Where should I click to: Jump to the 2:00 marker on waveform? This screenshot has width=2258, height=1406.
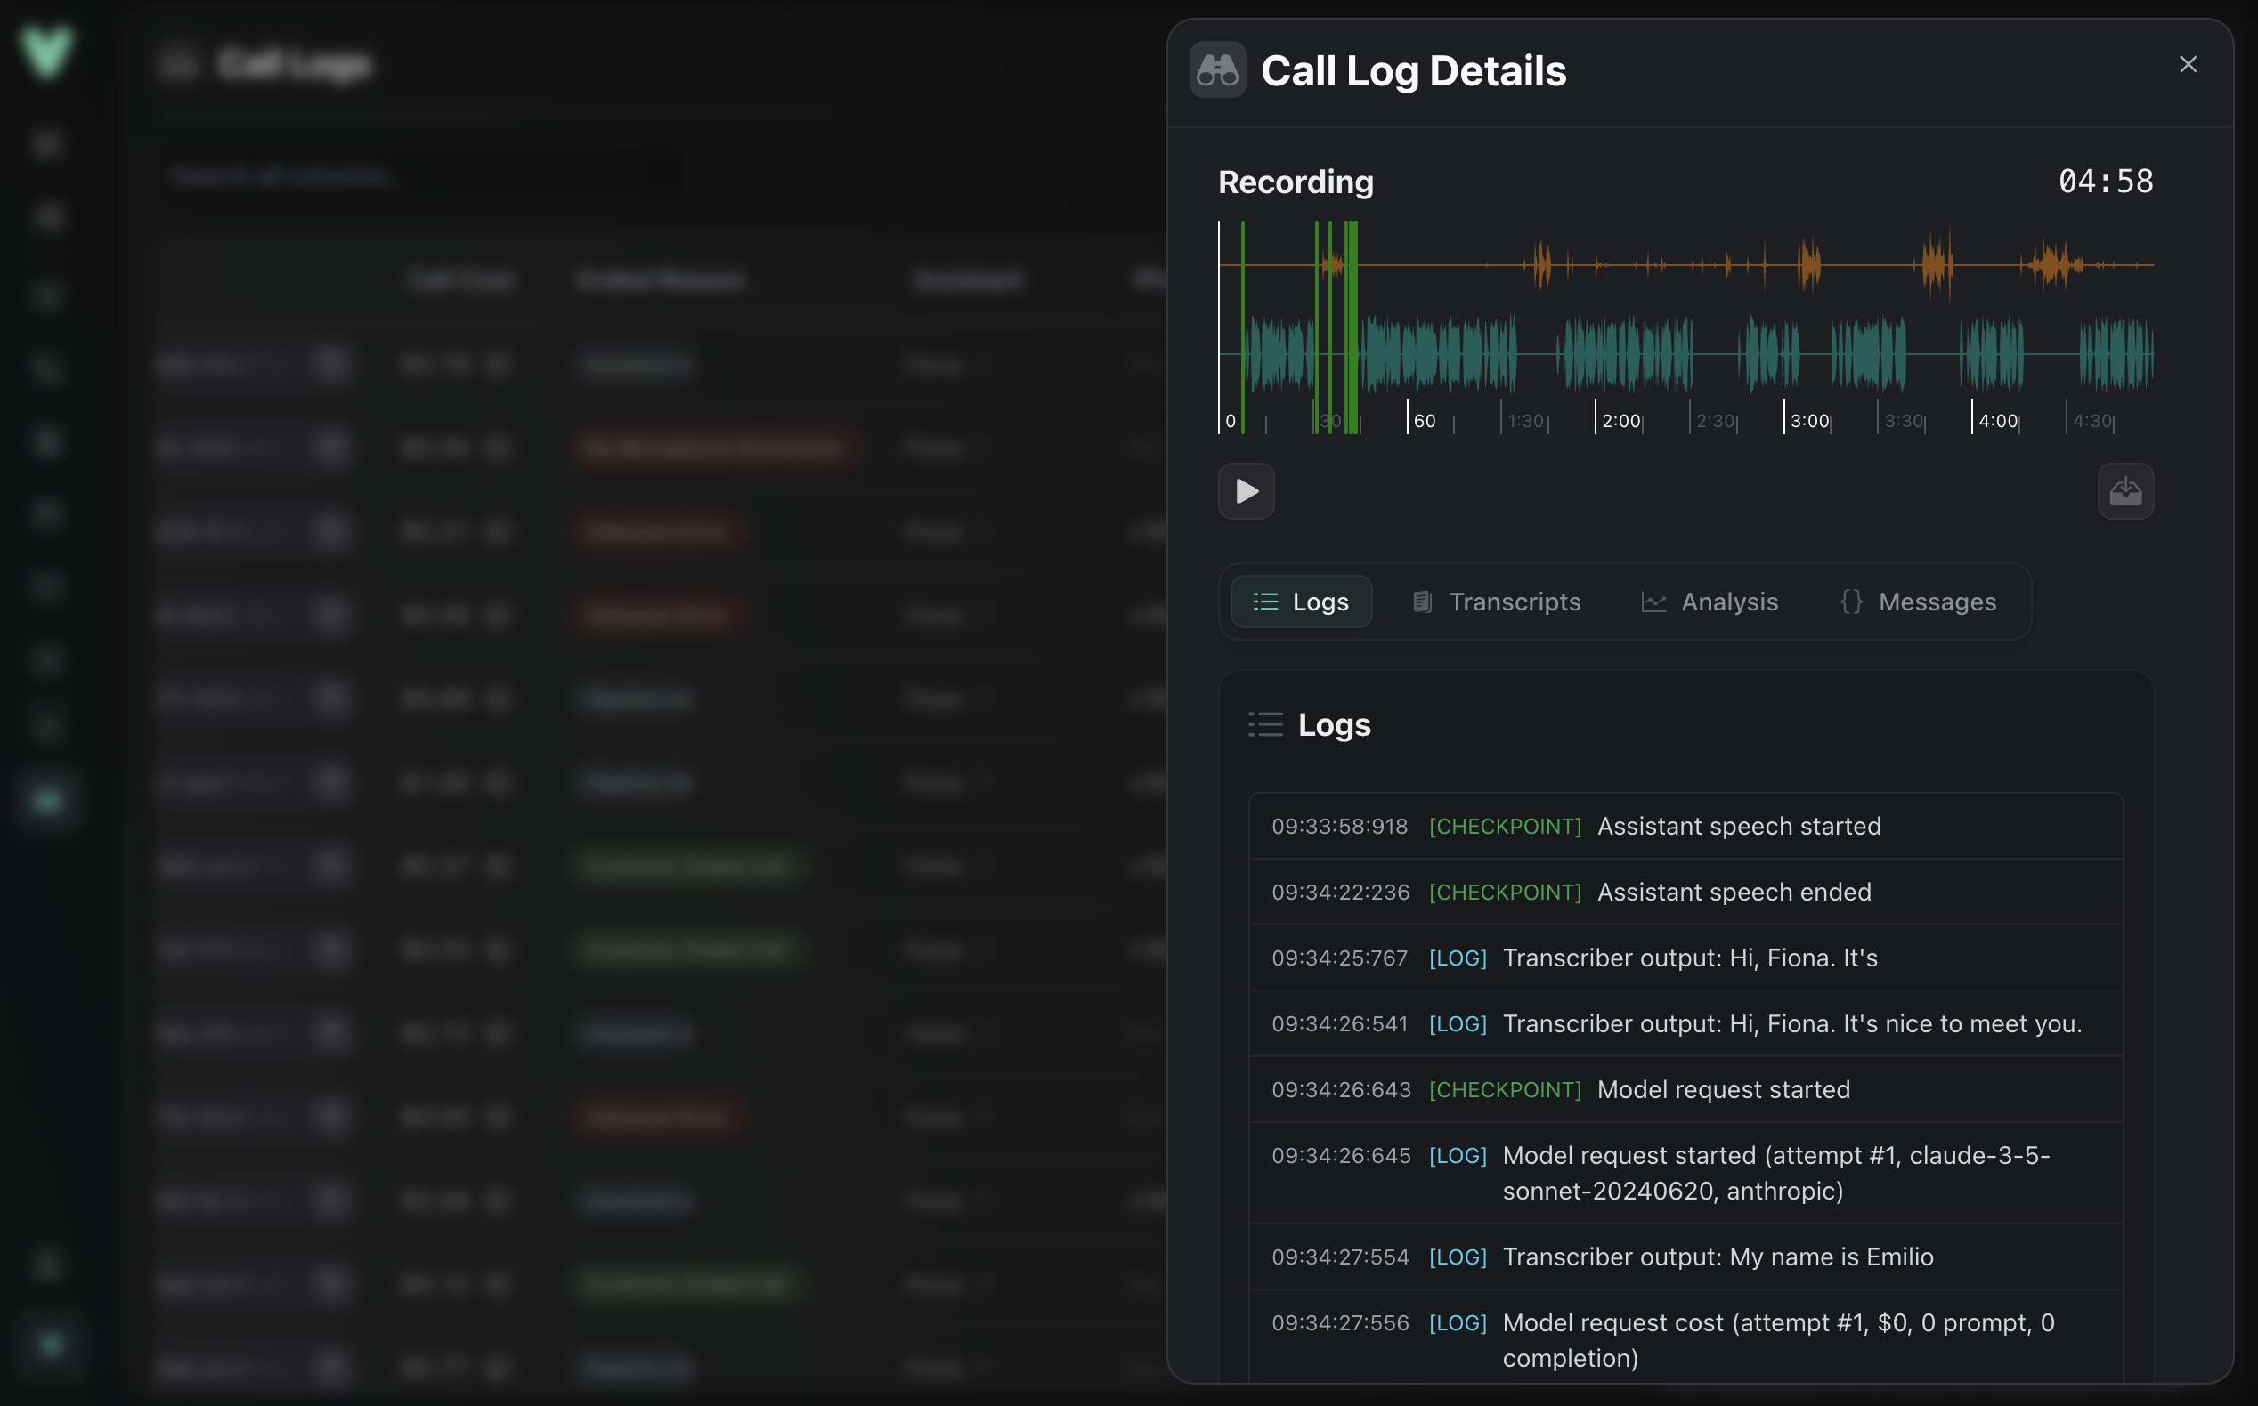pos(1620,420)
